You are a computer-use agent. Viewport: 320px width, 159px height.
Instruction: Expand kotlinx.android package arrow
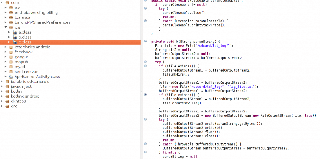tap(2, 96)
